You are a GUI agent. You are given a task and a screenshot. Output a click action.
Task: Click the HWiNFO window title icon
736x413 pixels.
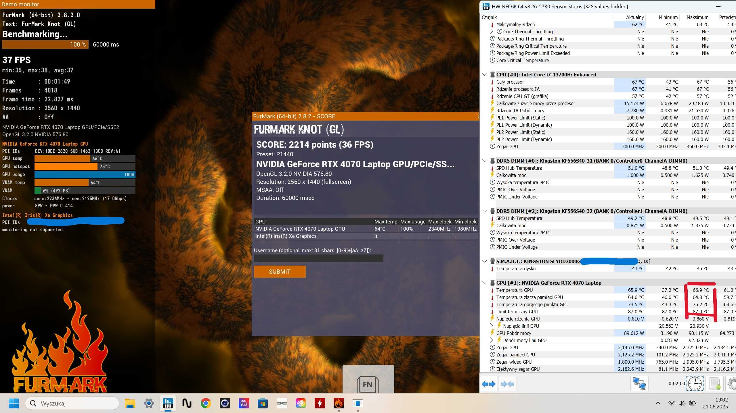tap(486, 6)
